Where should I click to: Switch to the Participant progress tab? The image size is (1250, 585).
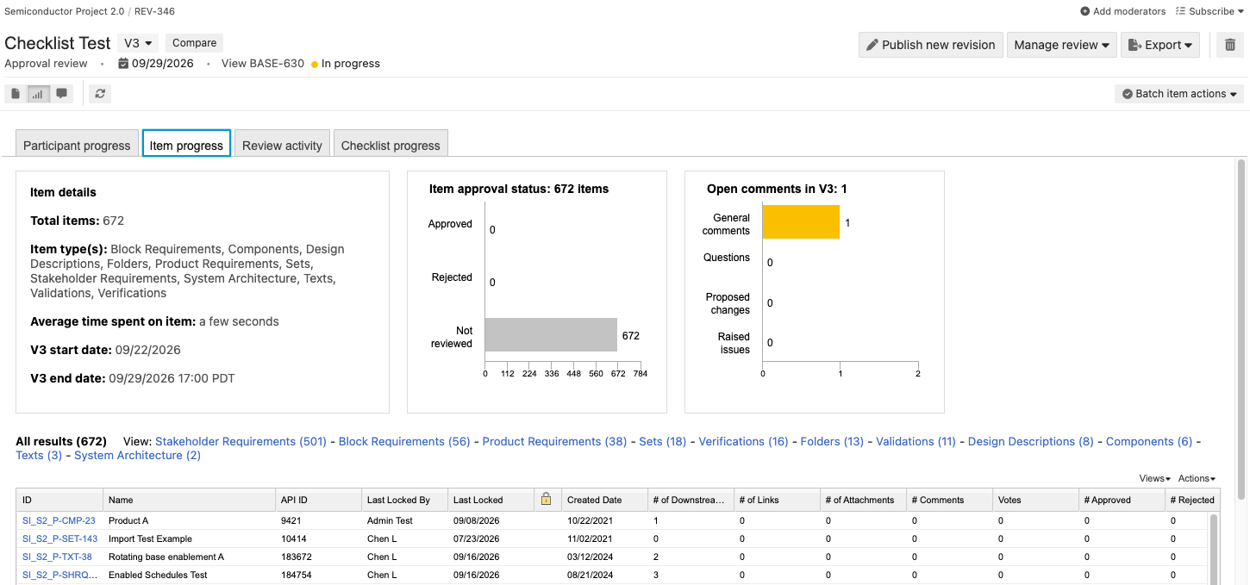click(77, 145)
